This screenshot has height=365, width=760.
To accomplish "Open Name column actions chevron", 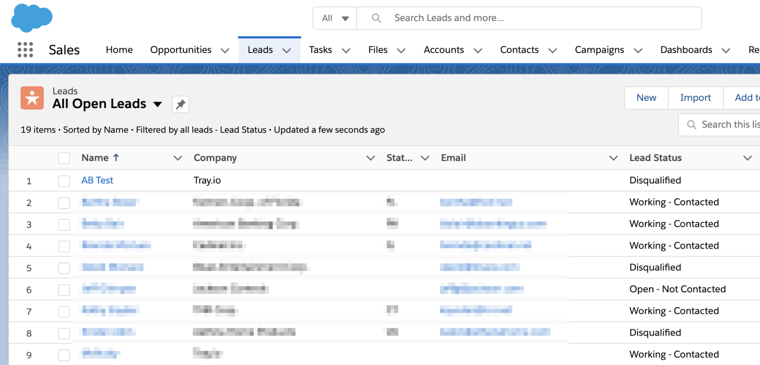I will pyautogui.click(x=178, y=158).
